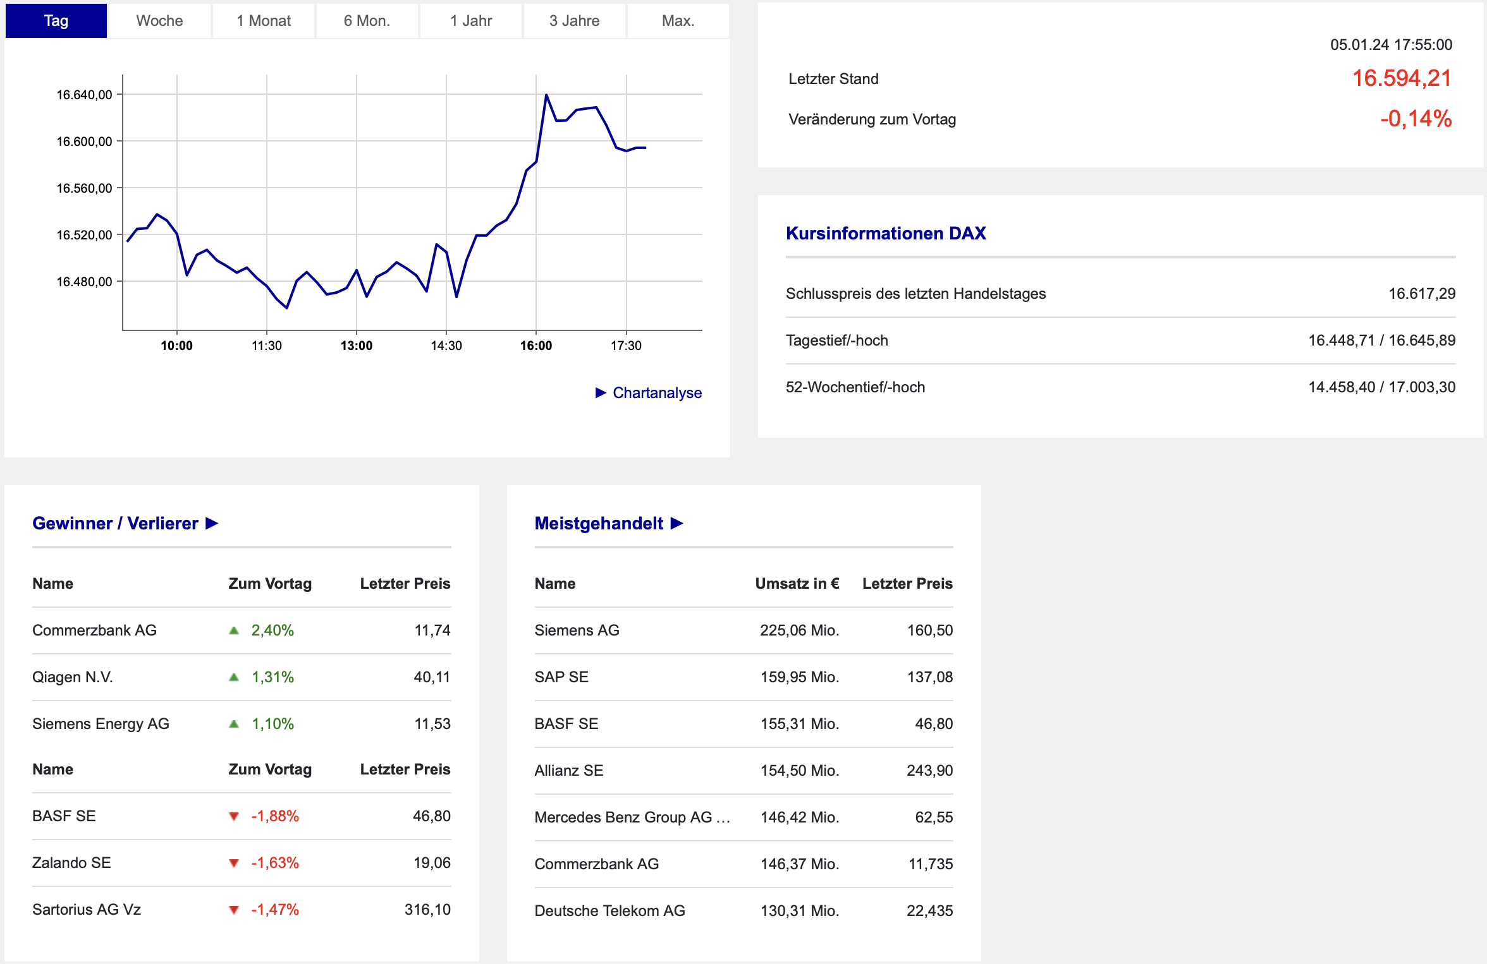The width and height of the screenshot is (1487, 964).
Task: Click arrow icon after Meistgehandelt heading
Action: tap(677, 523)
